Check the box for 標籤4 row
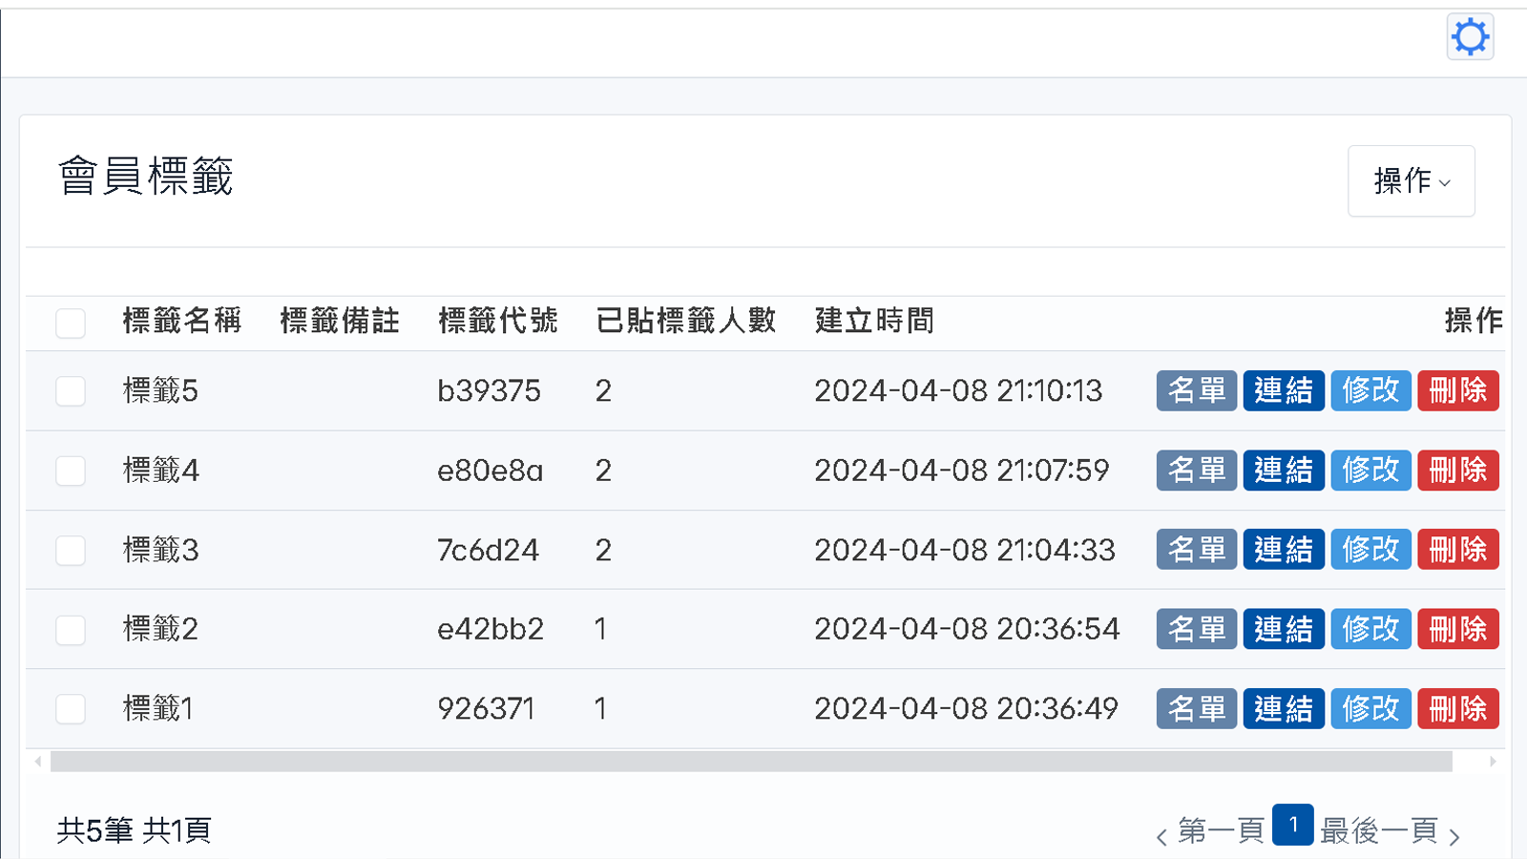The height and width of the screenshot is (859, 1527). click(71, 471)
